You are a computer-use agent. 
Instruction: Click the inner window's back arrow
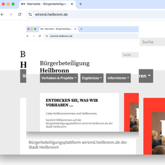pyautogui.click(x=28, y=36)
